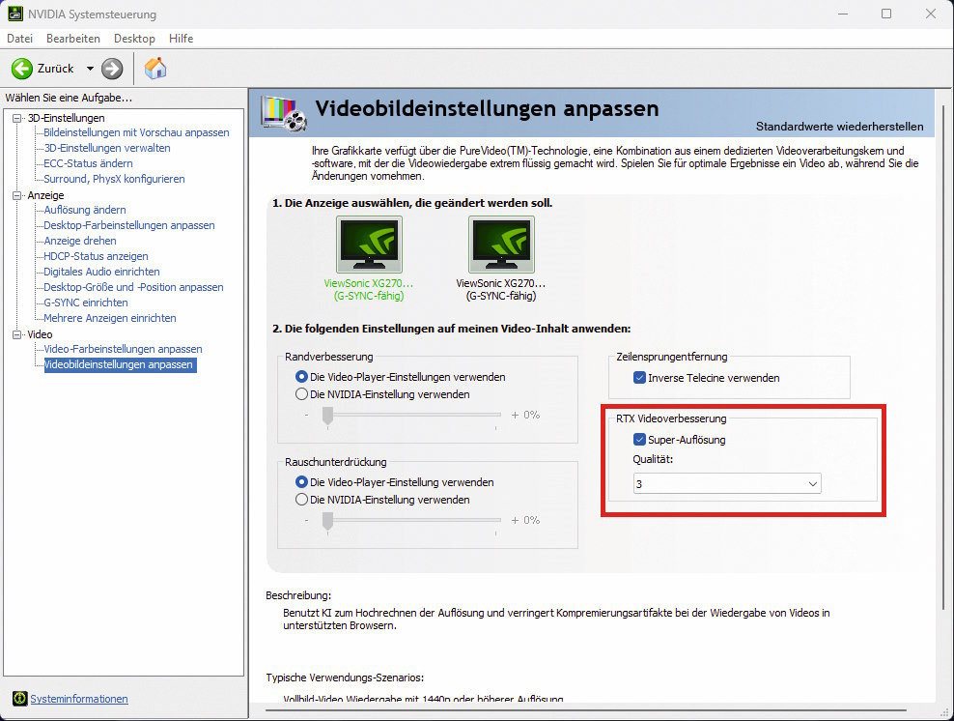Open 3D-Einstellungen verwalten
This screenshot has width=954, height=721.
(x=107, y=148)
